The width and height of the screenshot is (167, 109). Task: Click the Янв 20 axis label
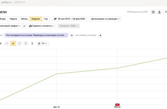pos(117,107)
